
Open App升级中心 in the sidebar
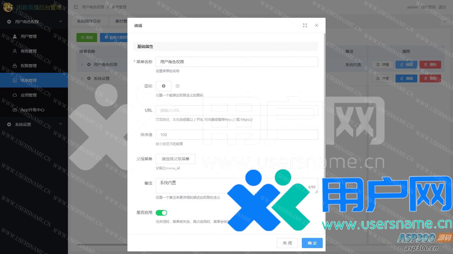(x=34, y=110)
